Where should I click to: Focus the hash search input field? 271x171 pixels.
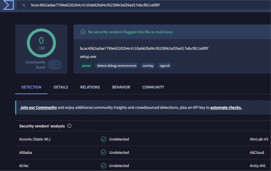point(144,5)
